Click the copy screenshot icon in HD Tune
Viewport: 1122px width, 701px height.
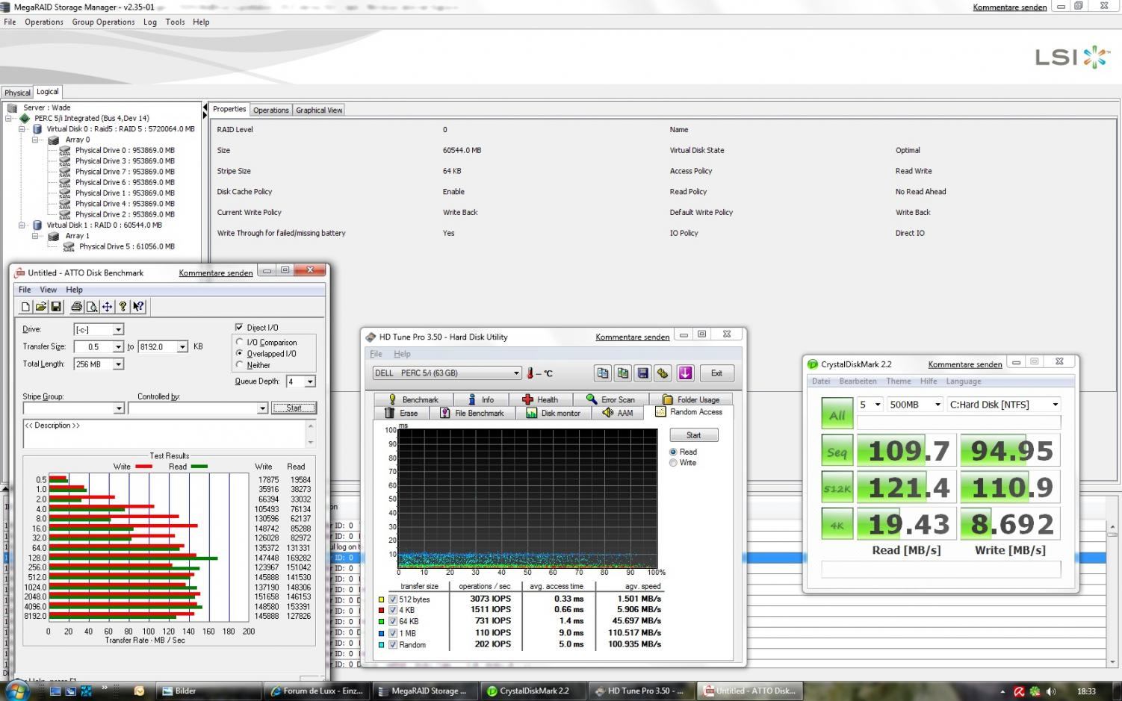click(x=622, y=373)
